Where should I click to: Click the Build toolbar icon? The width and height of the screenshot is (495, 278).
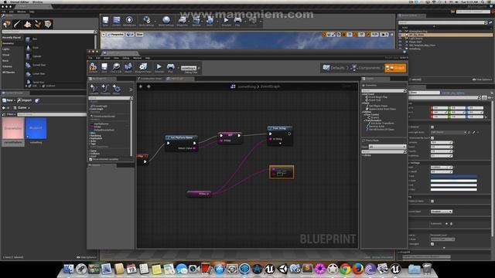click(x=210, y=22)
